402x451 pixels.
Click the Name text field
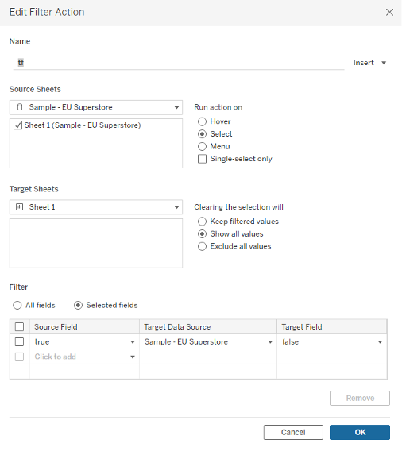tap(179, 63)
